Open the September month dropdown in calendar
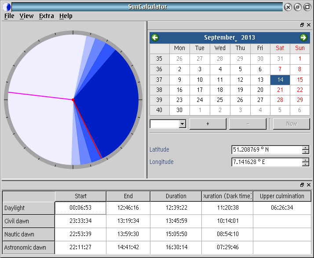Screen dimensions: 314x258 click(x=220, y=37)
